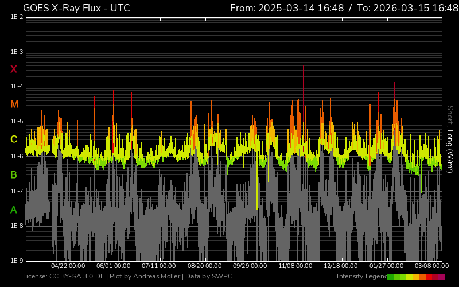Click the 11/08 00:00 date tick label

(x=295, y=266)
